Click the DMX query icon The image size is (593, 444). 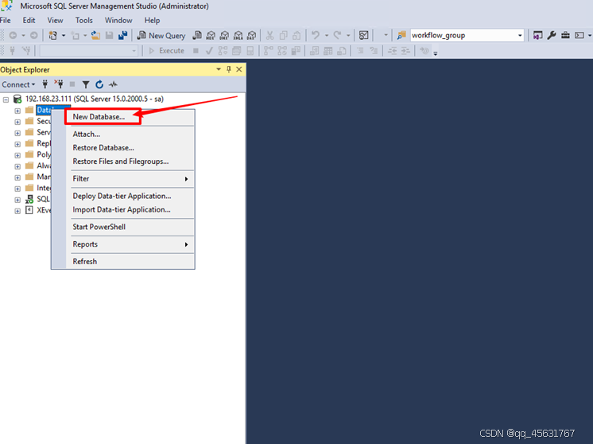[224, 36]
